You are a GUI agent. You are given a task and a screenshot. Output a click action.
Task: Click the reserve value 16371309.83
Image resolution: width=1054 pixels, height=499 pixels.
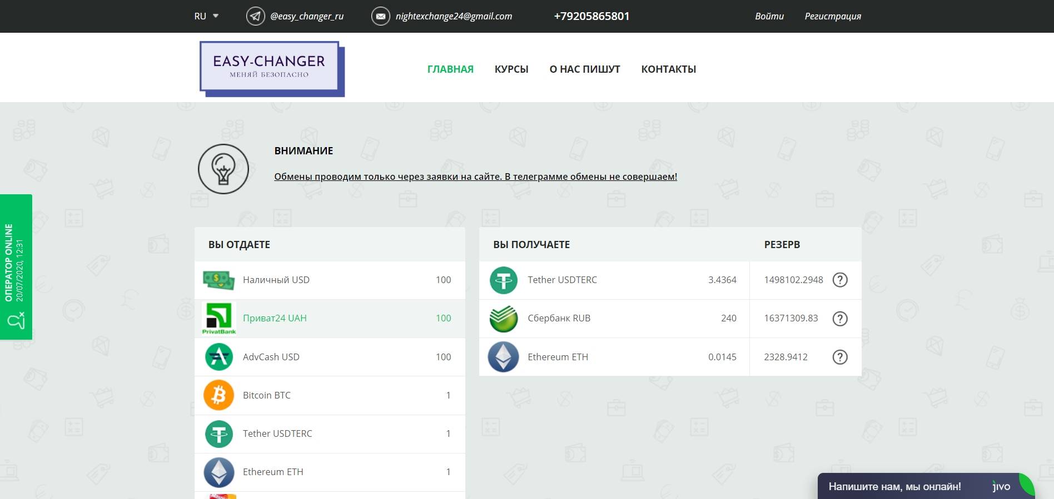pyautogui.click(x=791, y=318)
